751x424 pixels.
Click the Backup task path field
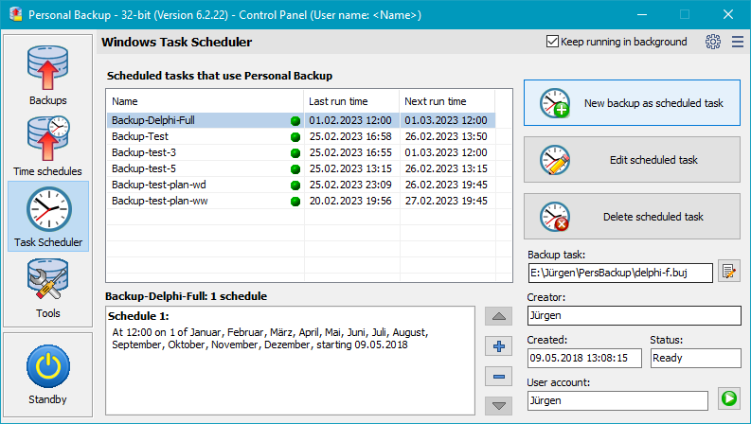(x=620, y=273)
